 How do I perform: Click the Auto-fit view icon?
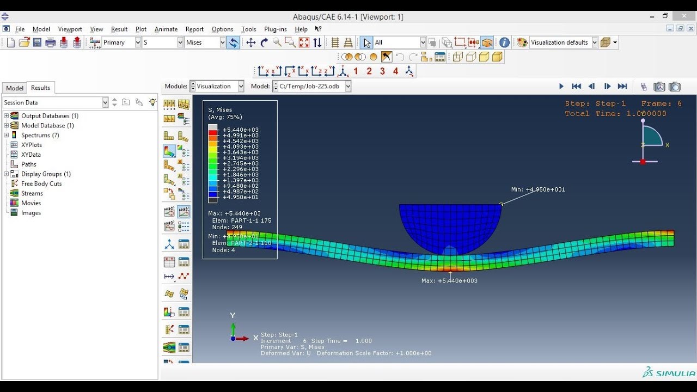click(304, 42)
